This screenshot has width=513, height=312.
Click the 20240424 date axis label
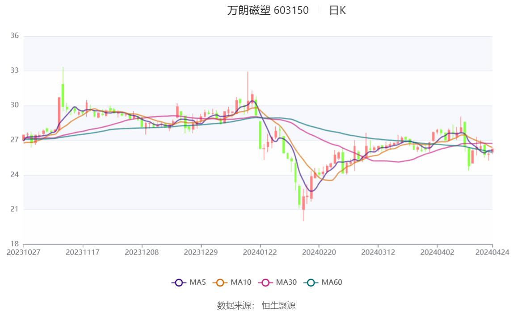click(x=492, y=252)
